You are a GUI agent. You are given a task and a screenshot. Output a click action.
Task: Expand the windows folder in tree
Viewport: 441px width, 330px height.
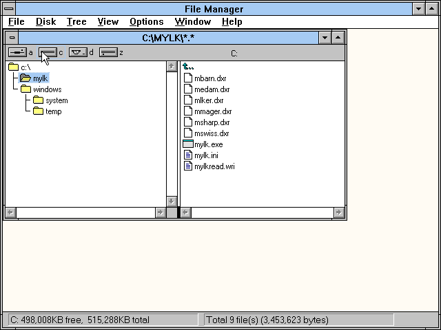pos(47,89)
